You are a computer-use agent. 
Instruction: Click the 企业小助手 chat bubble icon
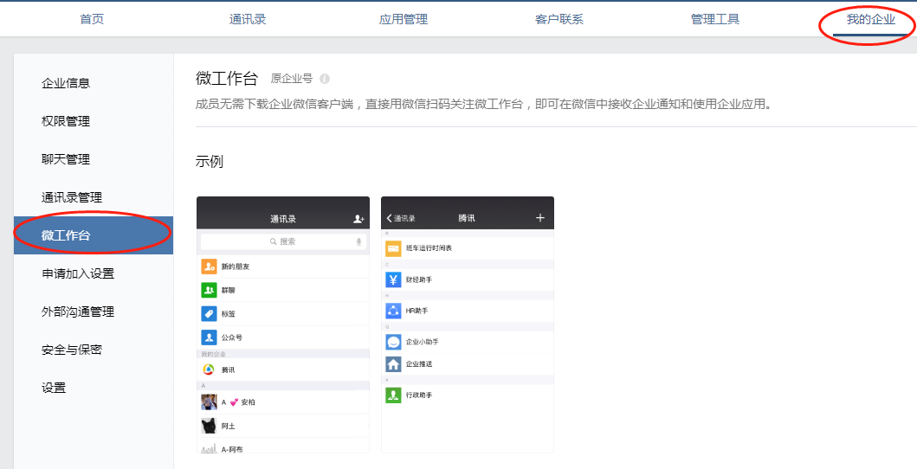pos(394,342)
